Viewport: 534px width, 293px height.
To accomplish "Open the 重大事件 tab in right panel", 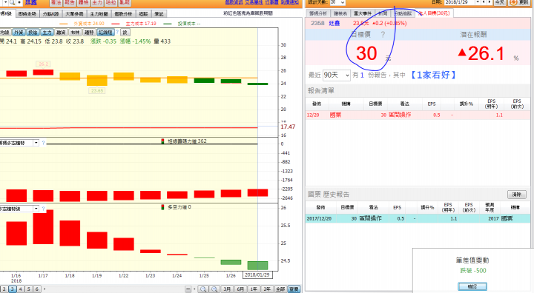I will point(363,13).
